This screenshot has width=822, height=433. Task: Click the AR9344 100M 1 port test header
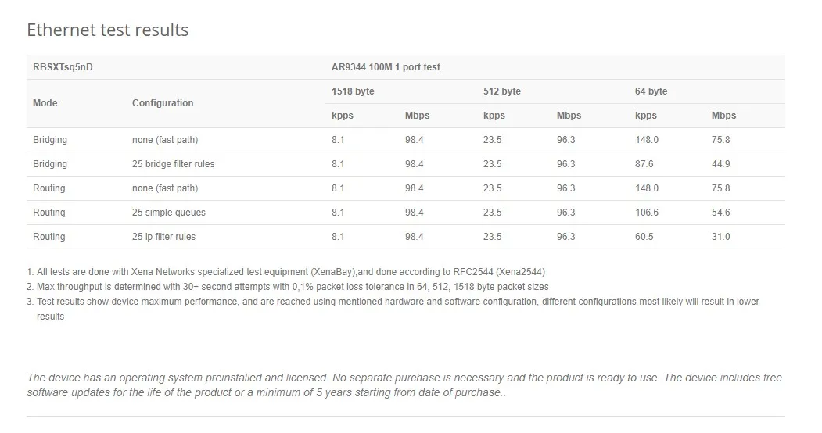[x=386, y=67]
